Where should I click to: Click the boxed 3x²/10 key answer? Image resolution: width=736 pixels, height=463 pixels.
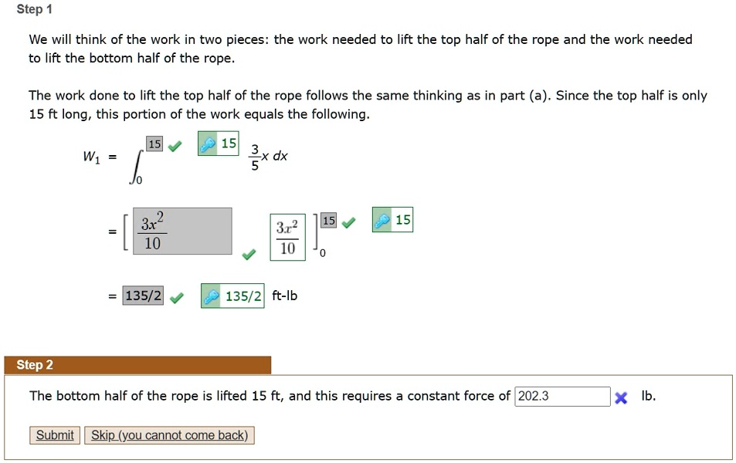coord(287,235)
